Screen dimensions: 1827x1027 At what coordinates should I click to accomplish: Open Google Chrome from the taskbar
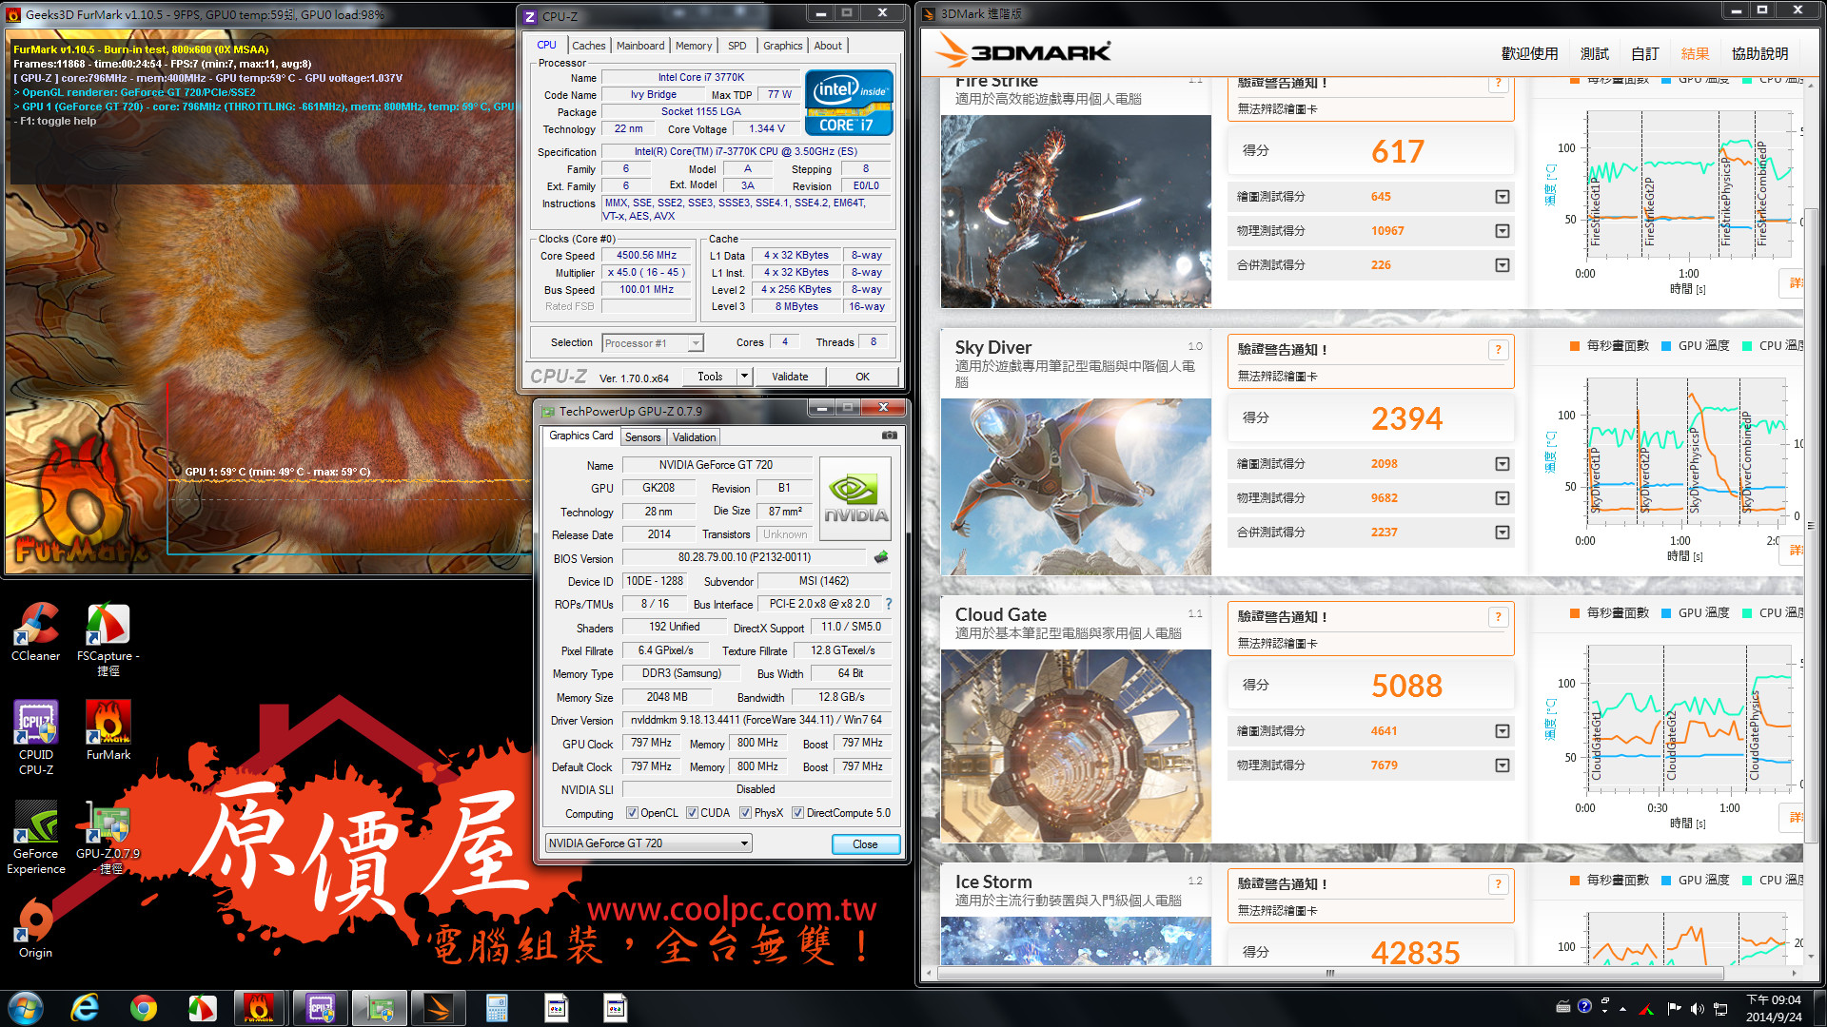[144, 1008]
